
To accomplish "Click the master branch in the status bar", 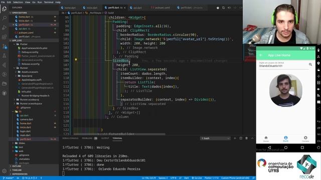I will click(x=8, y=178).
